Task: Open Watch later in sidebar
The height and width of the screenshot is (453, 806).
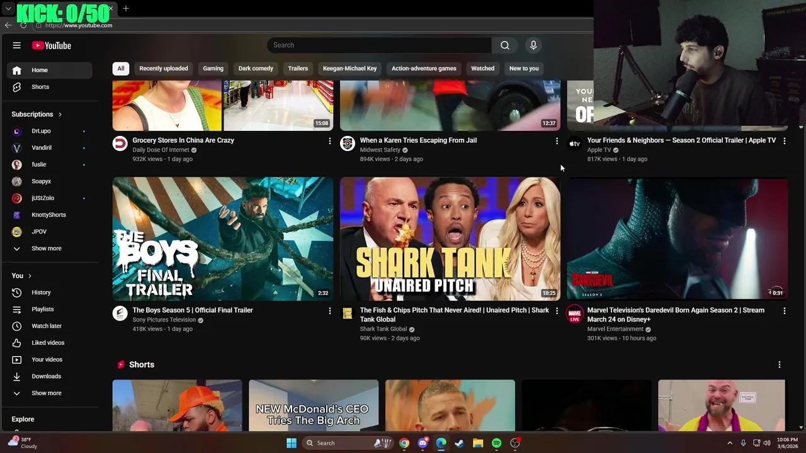Action: (50, 326)
